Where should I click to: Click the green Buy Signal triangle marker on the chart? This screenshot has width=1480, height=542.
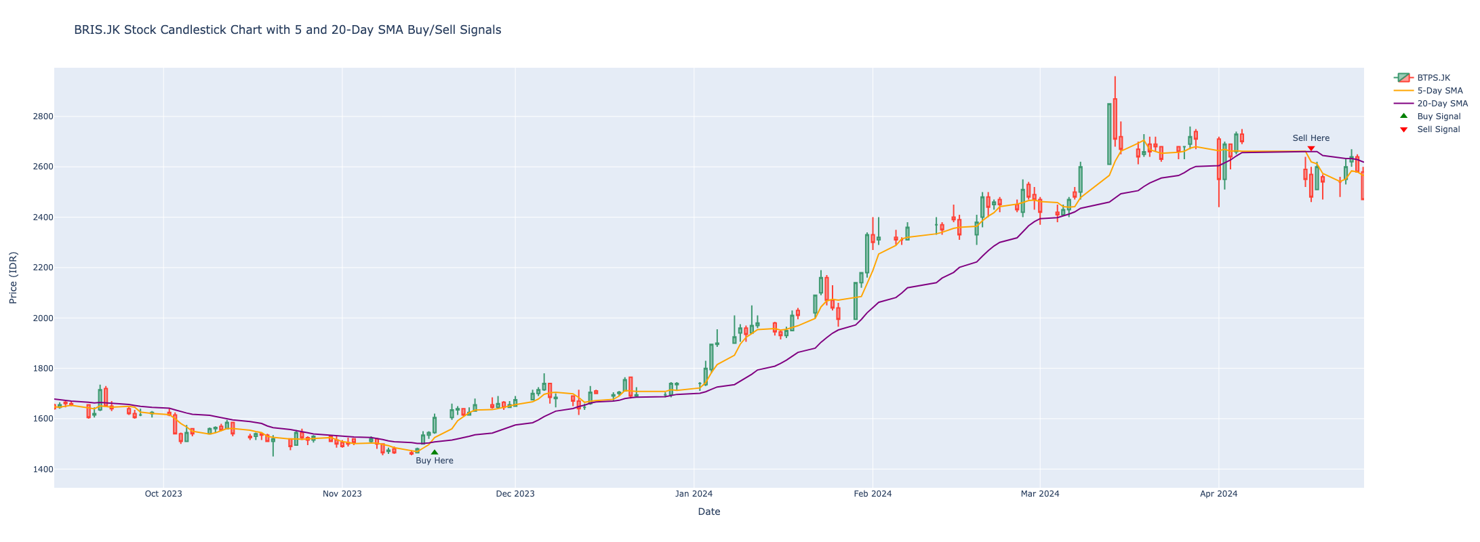click(435, 452)
